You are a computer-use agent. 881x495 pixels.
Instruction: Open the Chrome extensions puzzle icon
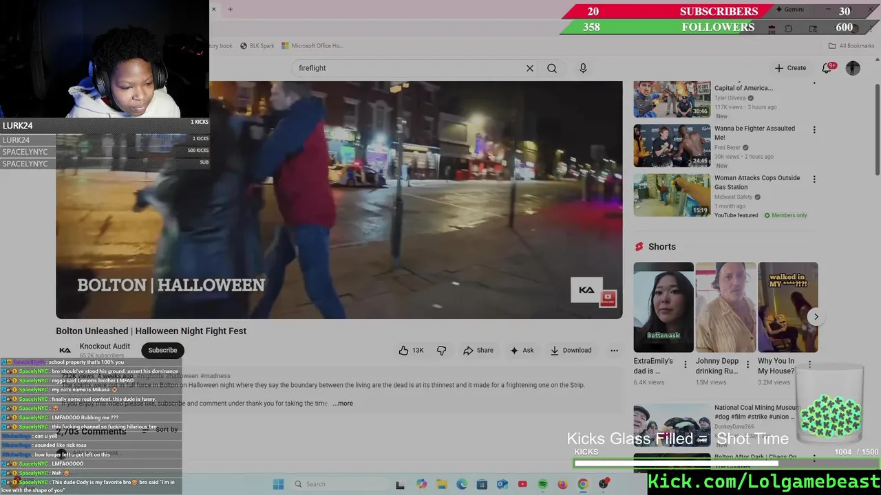(x=788, y=28)
